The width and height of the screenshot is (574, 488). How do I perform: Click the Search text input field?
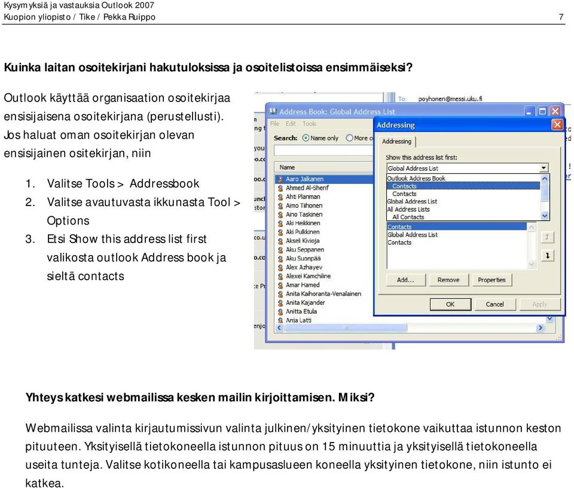pos(323,151)
